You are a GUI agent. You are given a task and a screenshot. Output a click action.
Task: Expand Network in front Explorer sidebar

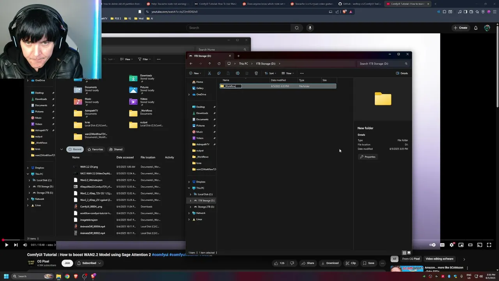click(189, 213)
